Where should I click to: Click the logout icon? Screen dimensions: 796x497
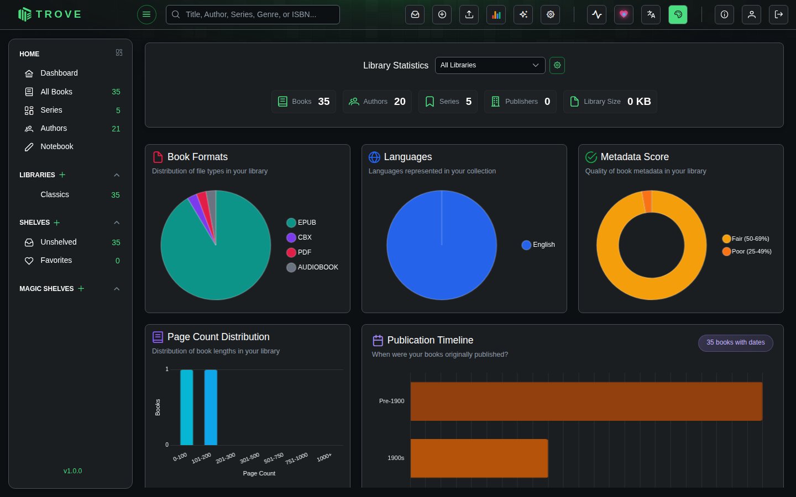coord(779,14)
